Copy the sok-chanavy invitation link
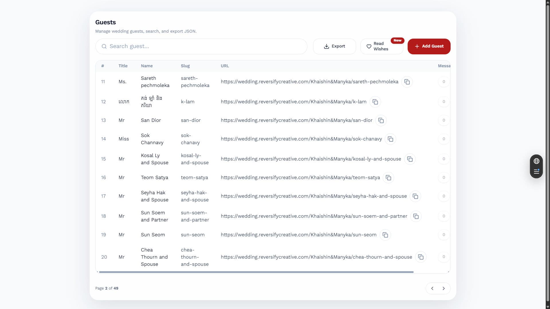This screenshot has width=550, height=309. coord(390,139)
